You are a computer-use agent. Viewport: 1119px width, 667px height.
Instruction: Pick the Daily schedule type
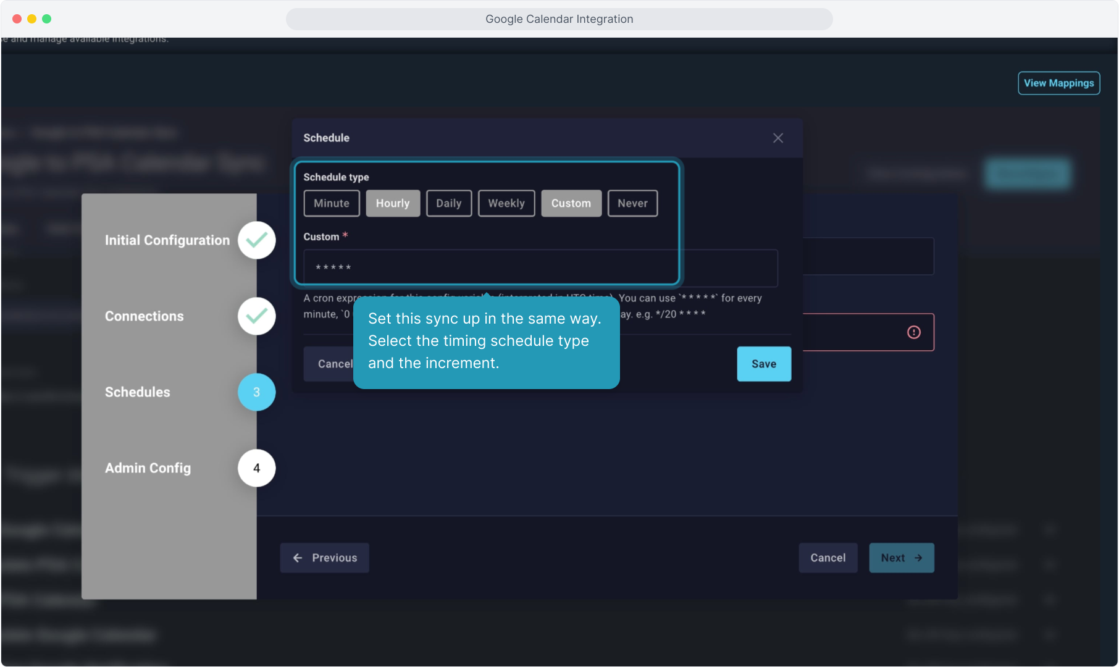pos(449,203)
